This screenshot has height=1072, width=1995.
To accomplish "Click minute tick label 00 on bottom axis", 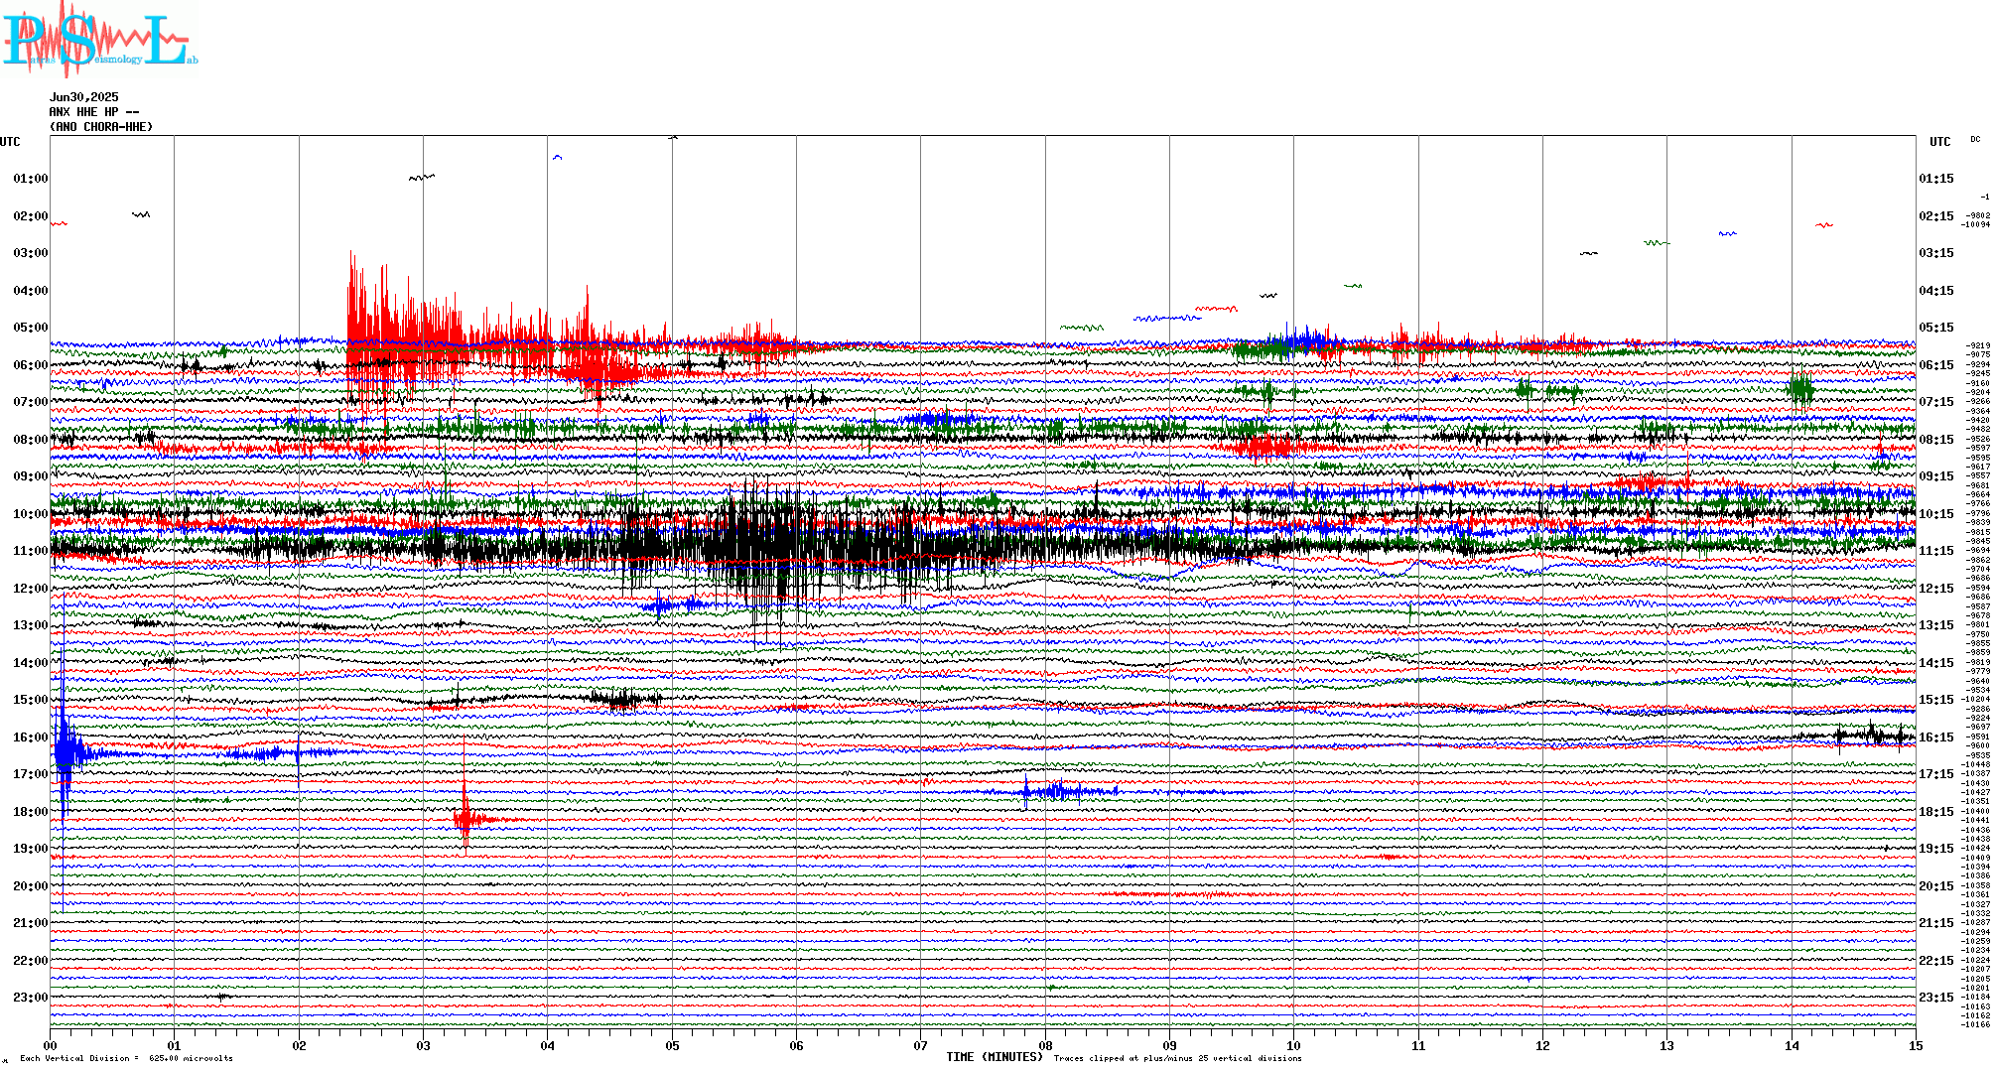I will point(50,1046).
